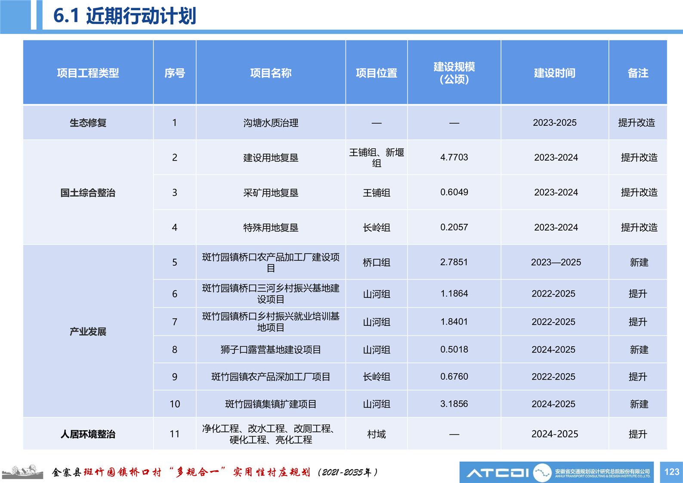Click the 村域 location cell

coord(377,434)
